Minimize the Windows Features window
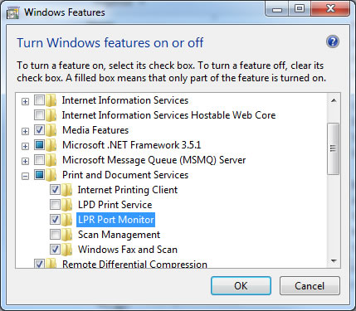 [277, 9]
